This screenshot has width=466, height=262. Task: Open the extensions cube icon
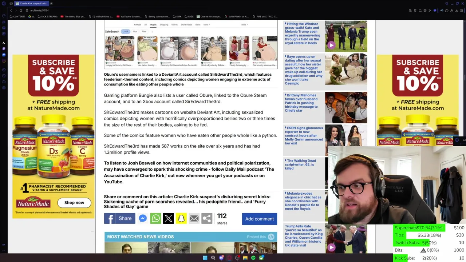[447, 11]
